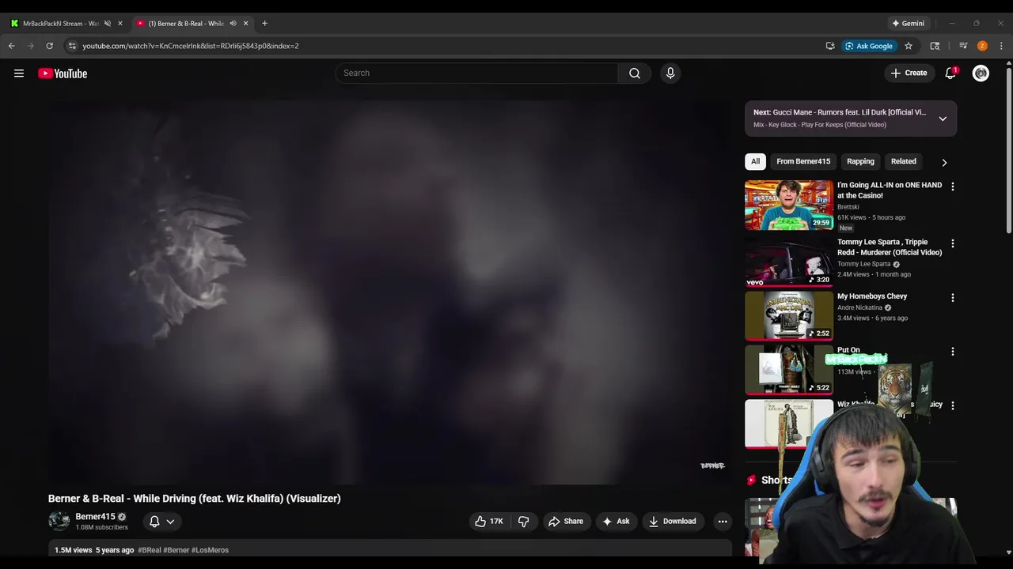1013x569 pixels.
Task: Click the YouTube search input field
Action: coord(477,73)
